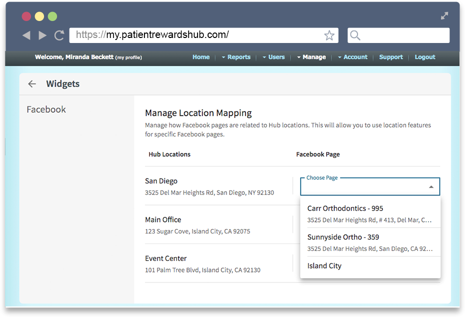The height and width of the screenshot is (317, 465).
Task: Click the San Diego hub location name
Action: pyautogui.click(x=161, y=181)
